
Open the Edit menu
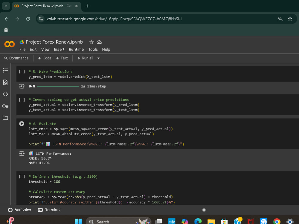(33, 49)
